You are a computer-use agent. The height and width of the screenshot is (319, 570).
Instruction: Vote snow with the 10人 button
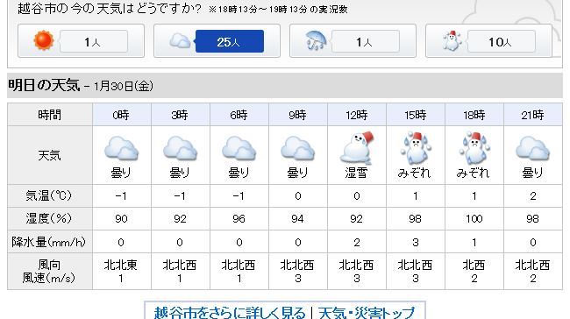coord(502,41)
